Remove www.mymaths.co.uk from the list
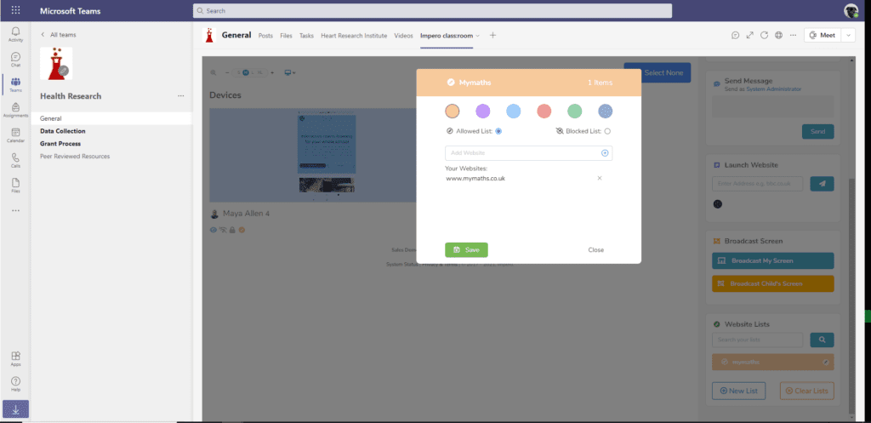 point(600,179)
